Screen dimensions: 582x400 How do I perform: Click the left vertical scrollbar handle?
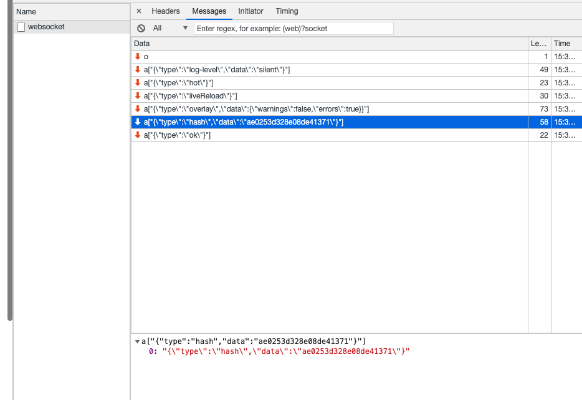point(9,162)
